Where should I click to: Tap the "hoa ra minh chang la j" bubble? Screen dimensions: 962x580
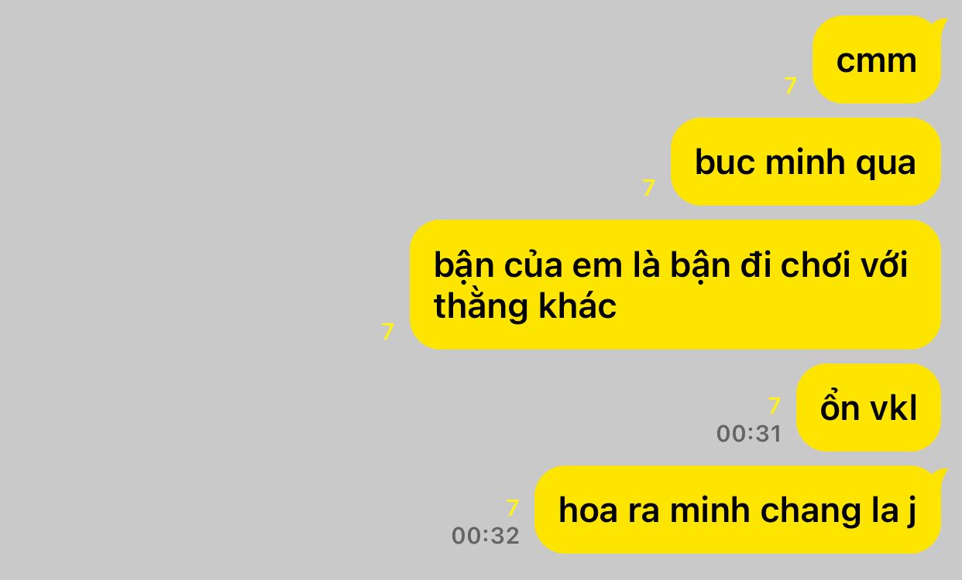tap(737, 510)
